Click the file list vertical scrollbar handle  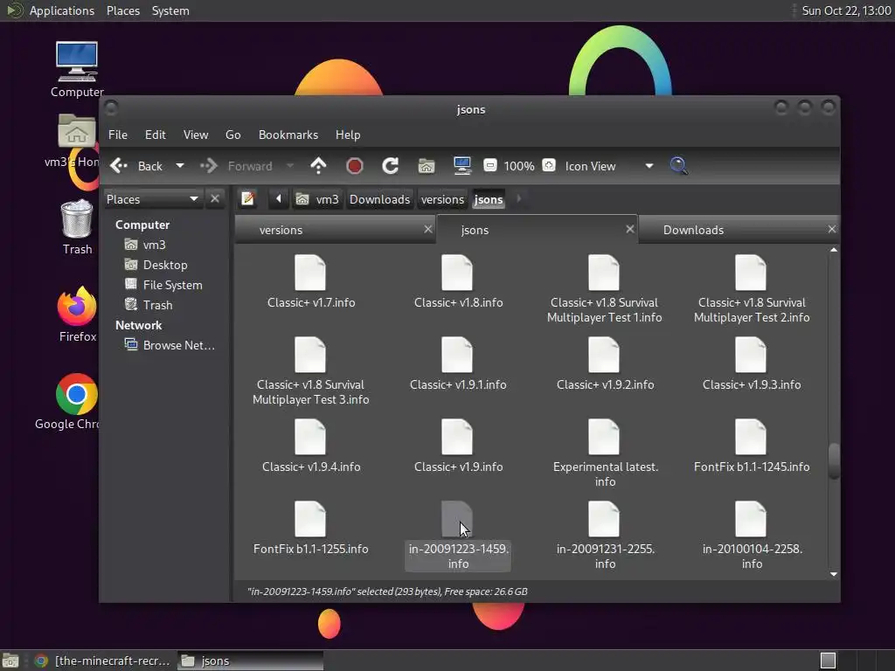834,461
